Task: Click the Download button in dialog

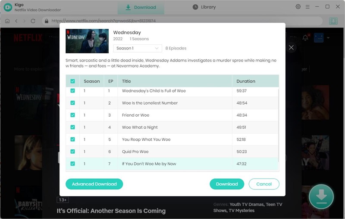Action: (227, 184)
